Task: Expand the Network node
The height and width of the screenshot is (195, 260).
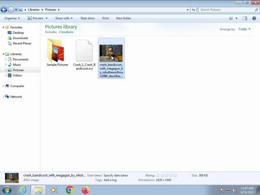Action: [3, 97]
